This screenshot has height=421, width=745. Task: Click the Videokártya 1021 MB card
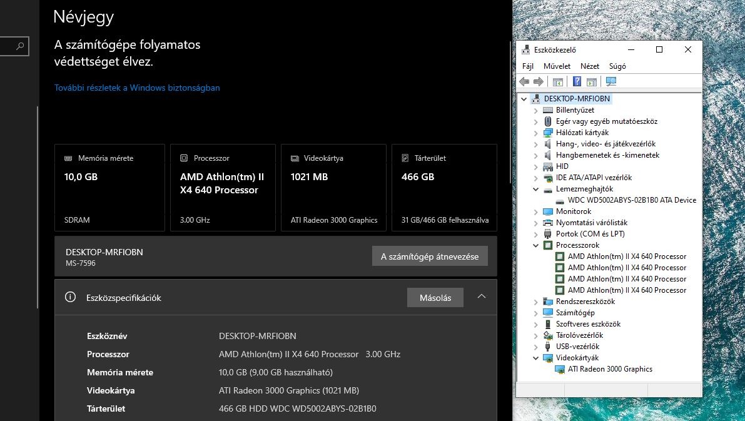point(333,188)
